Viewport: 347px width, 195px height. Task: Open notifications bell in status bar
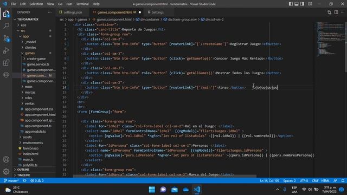point(343,180)
